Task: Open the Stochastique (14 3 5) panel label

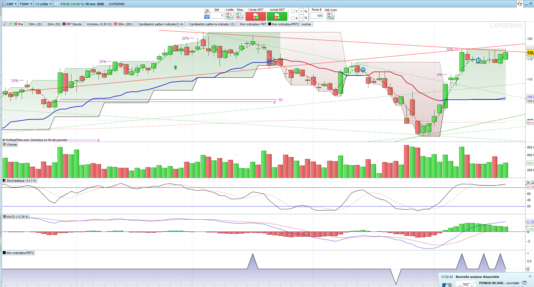Action: point(21,181)
